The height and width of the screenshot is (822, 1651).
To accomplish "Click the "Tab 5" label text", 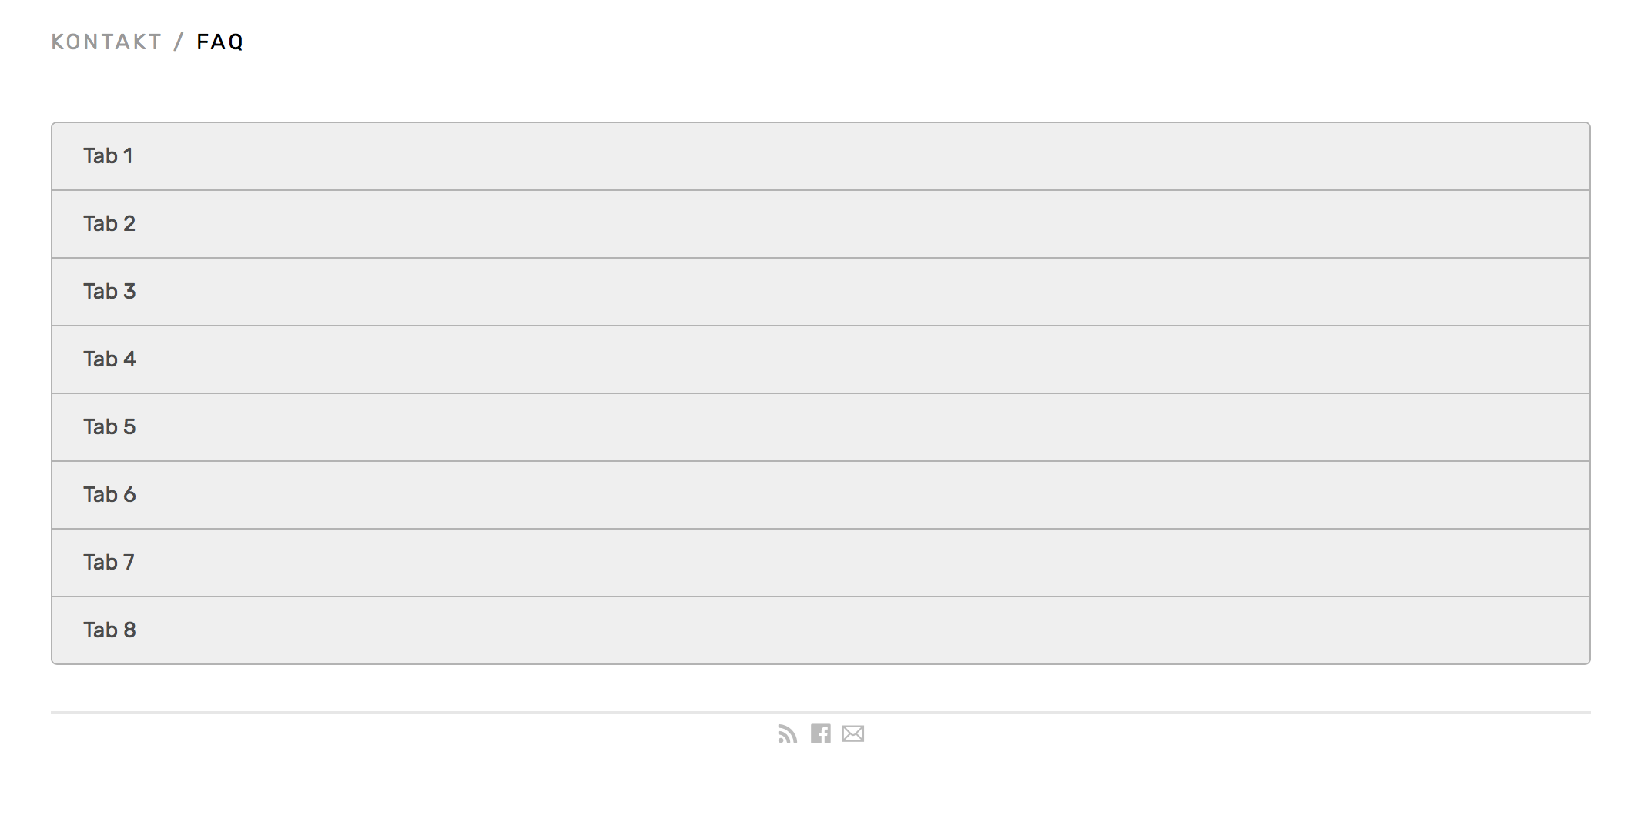I will (109, 427).
